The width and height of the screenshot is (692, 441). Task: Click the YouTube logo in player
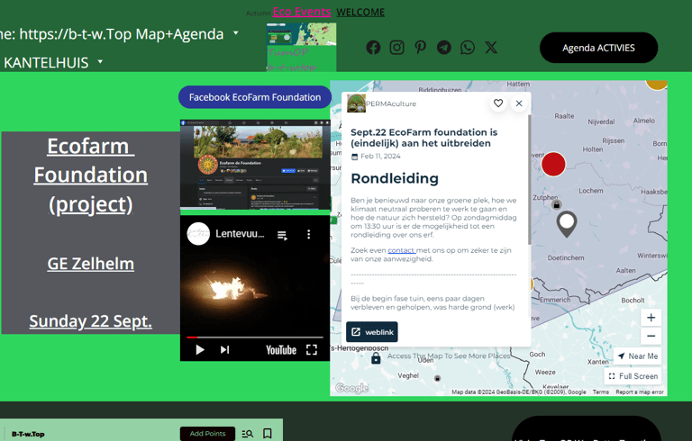(281, 350)
